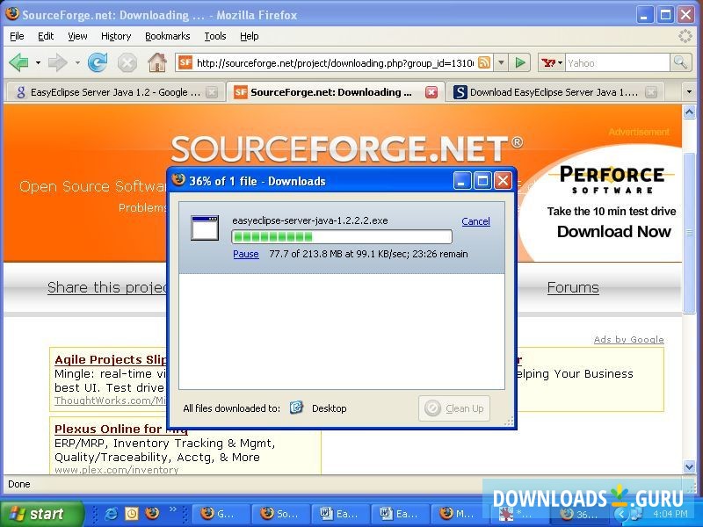Open the Tools menu

(214, 36)
